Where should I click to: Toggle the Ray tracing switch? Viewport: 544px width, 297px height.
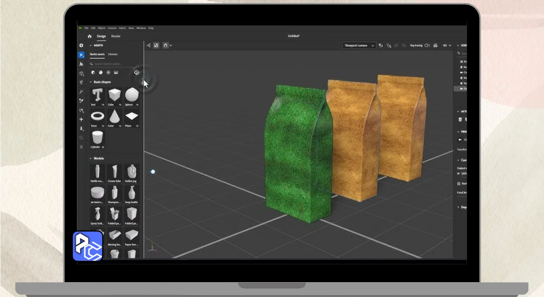[x=427, y=45]
